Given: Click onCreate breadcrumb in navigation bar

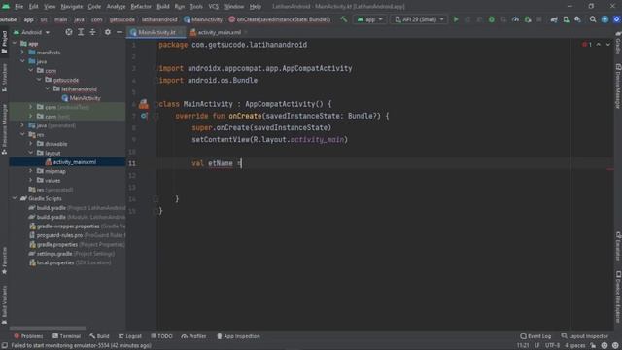Looking at the screenshot, I should (280, 19).
